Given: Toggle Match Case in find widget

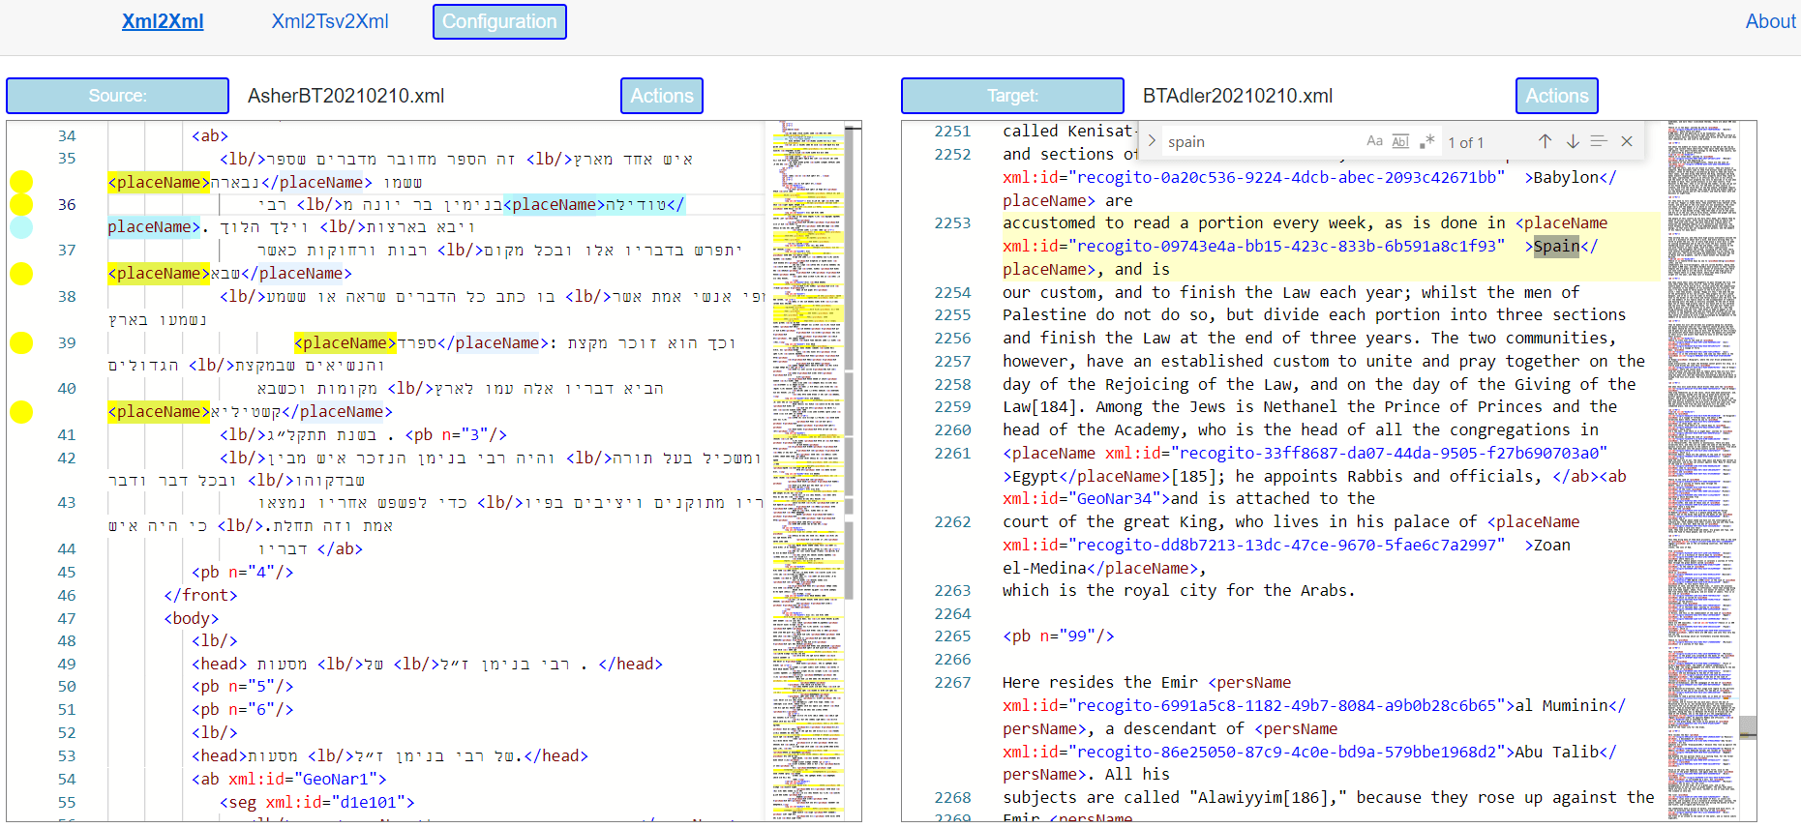Looking at the screenshot, I should coord(1374,141).
